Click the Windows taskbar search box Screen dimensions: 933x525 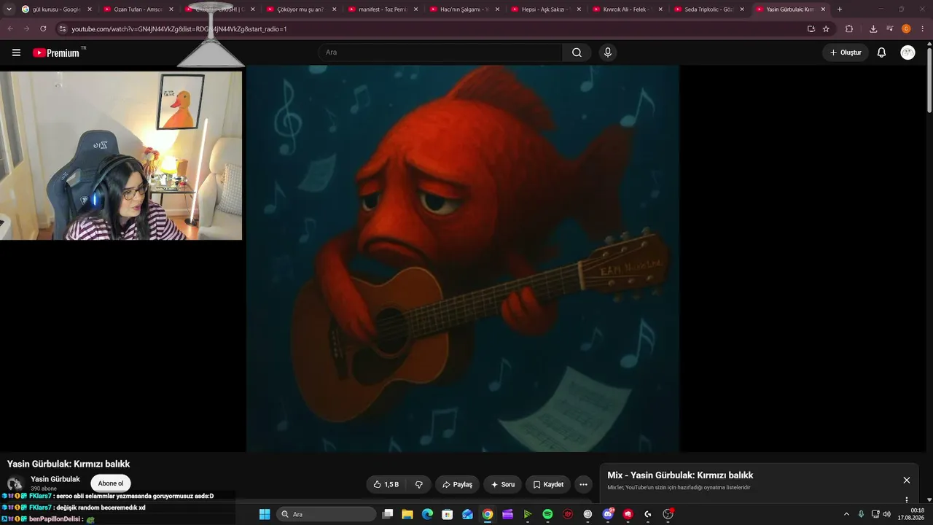point(327,514)
